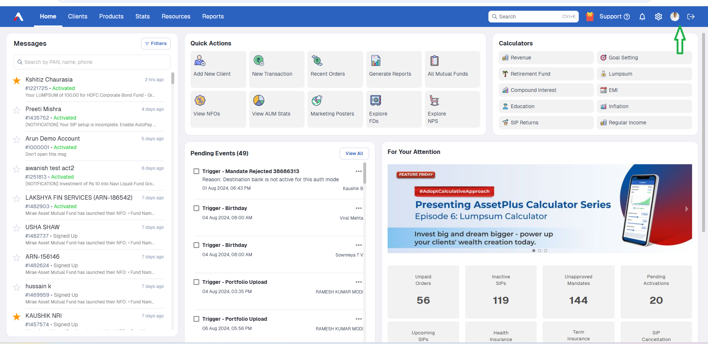Star the awanish test act2 message

tap(17, 169)
